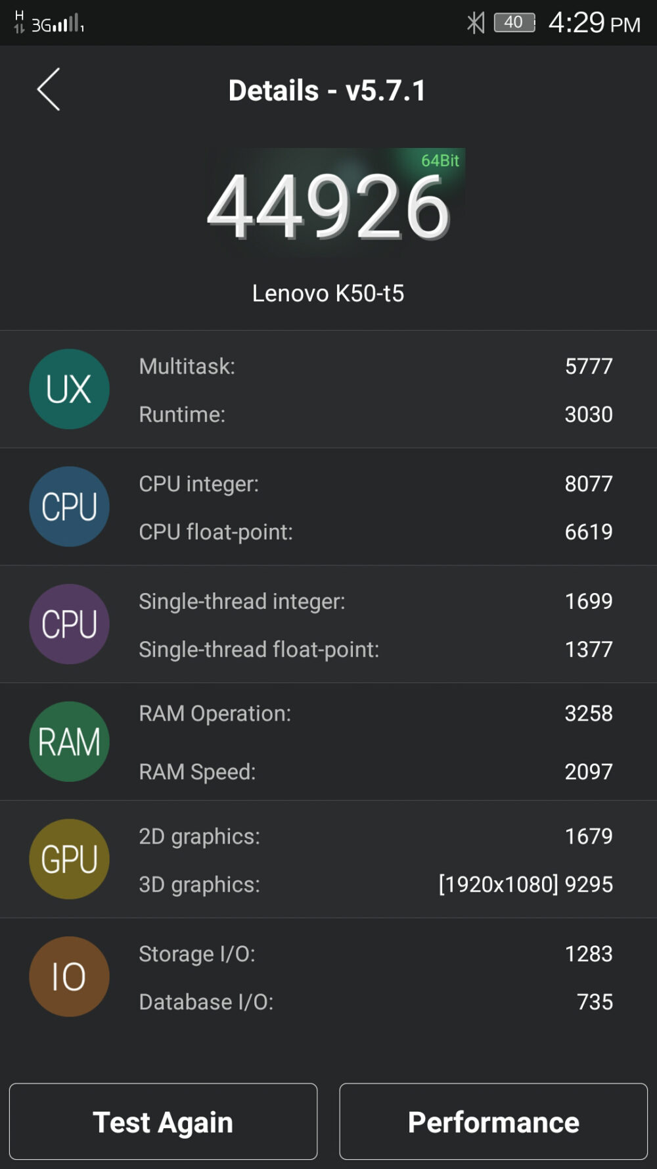Tap the Details - v5.7.1 title

[x=327, y=90]
